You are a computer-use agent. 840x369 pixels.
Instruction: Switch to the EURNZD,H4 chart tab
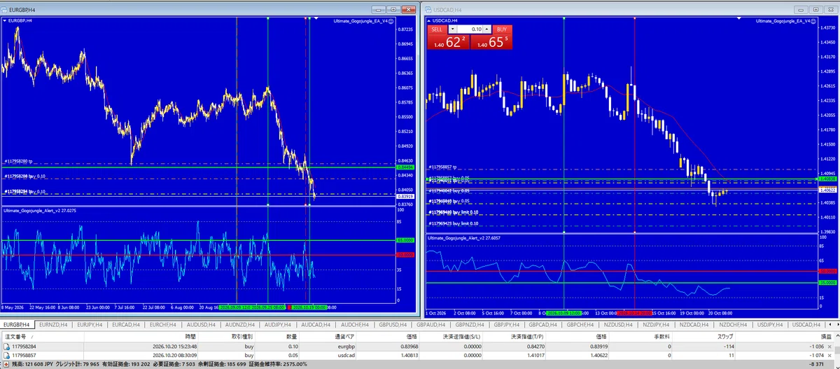(54, 325)
